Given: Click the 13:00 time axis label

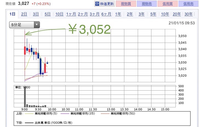Looking at the screenshot, I should (111, 109).
